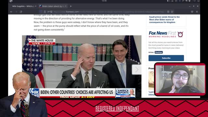This screenshot has height=117, width=208.
Task: Advance to next slide with arrow
Action: [x=136, y=70]
